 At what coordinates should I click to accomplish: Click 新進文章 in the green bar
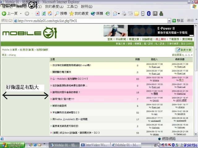pyautogui.click(x=120, y=44)
